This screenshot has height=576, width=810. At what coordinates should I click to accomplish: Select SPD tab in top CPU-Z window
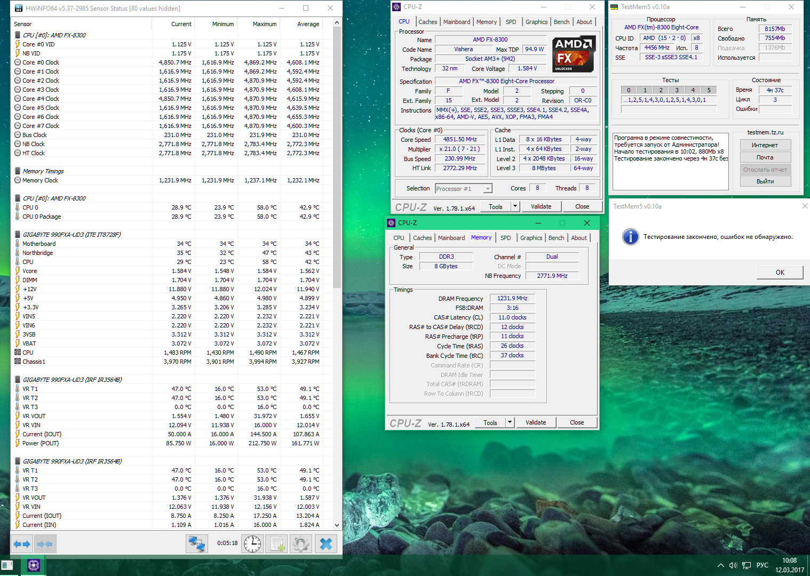click(511, 22)
